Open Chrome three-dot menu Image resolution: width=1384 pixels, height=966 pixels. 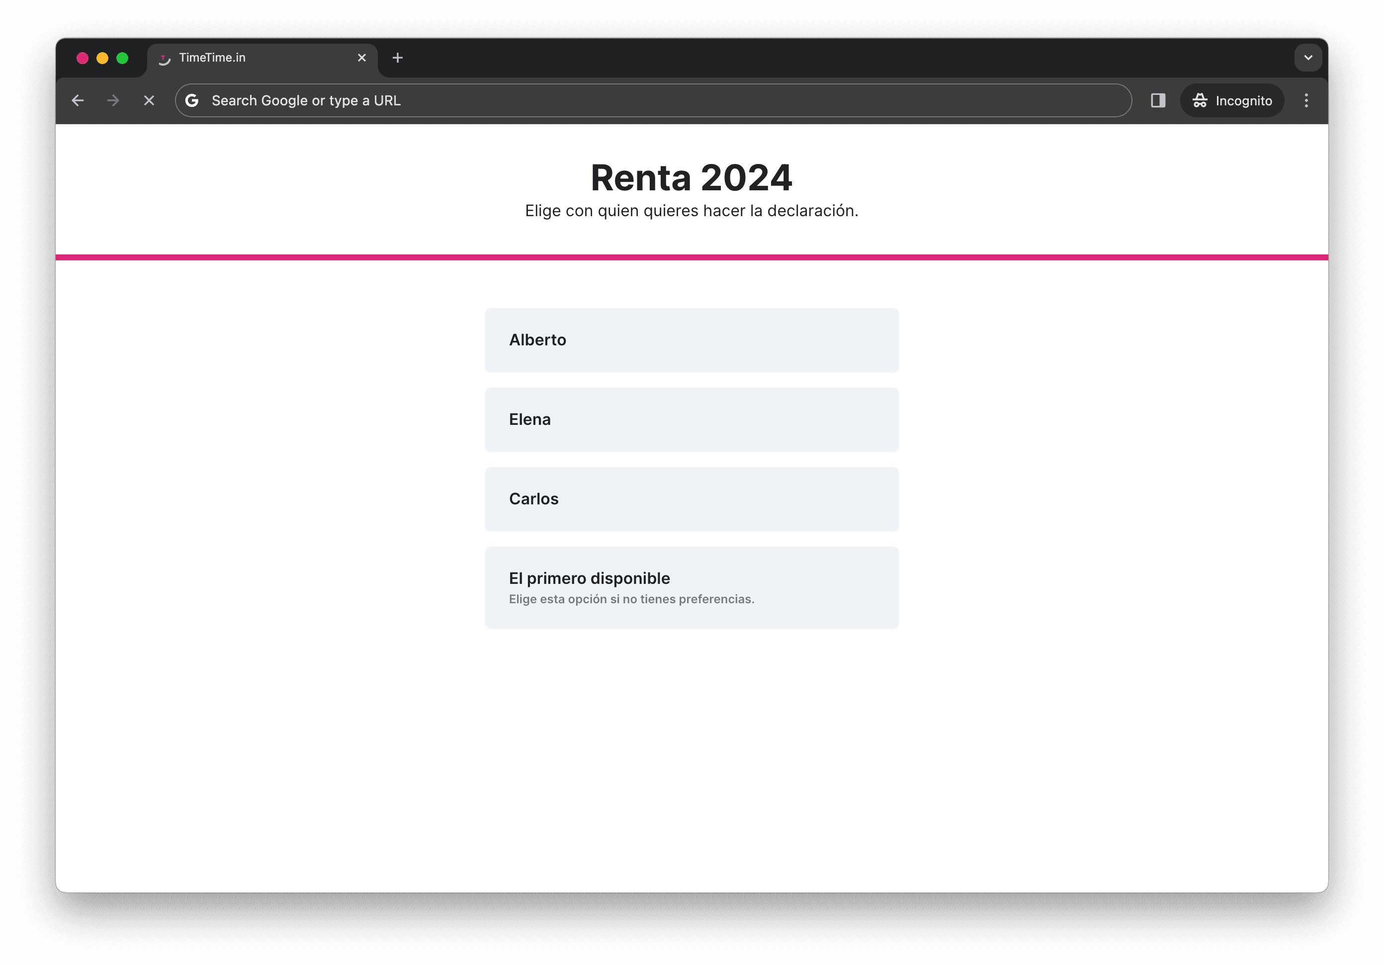point(1305,101)
